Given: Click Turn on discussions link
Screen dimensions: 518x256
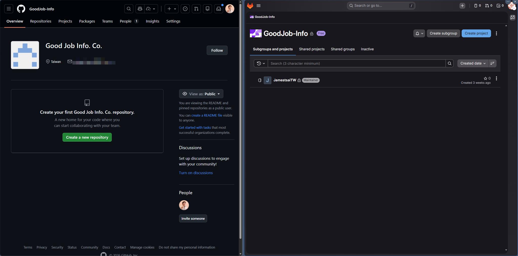Looking at the screenshot, I should click(196, 173).
